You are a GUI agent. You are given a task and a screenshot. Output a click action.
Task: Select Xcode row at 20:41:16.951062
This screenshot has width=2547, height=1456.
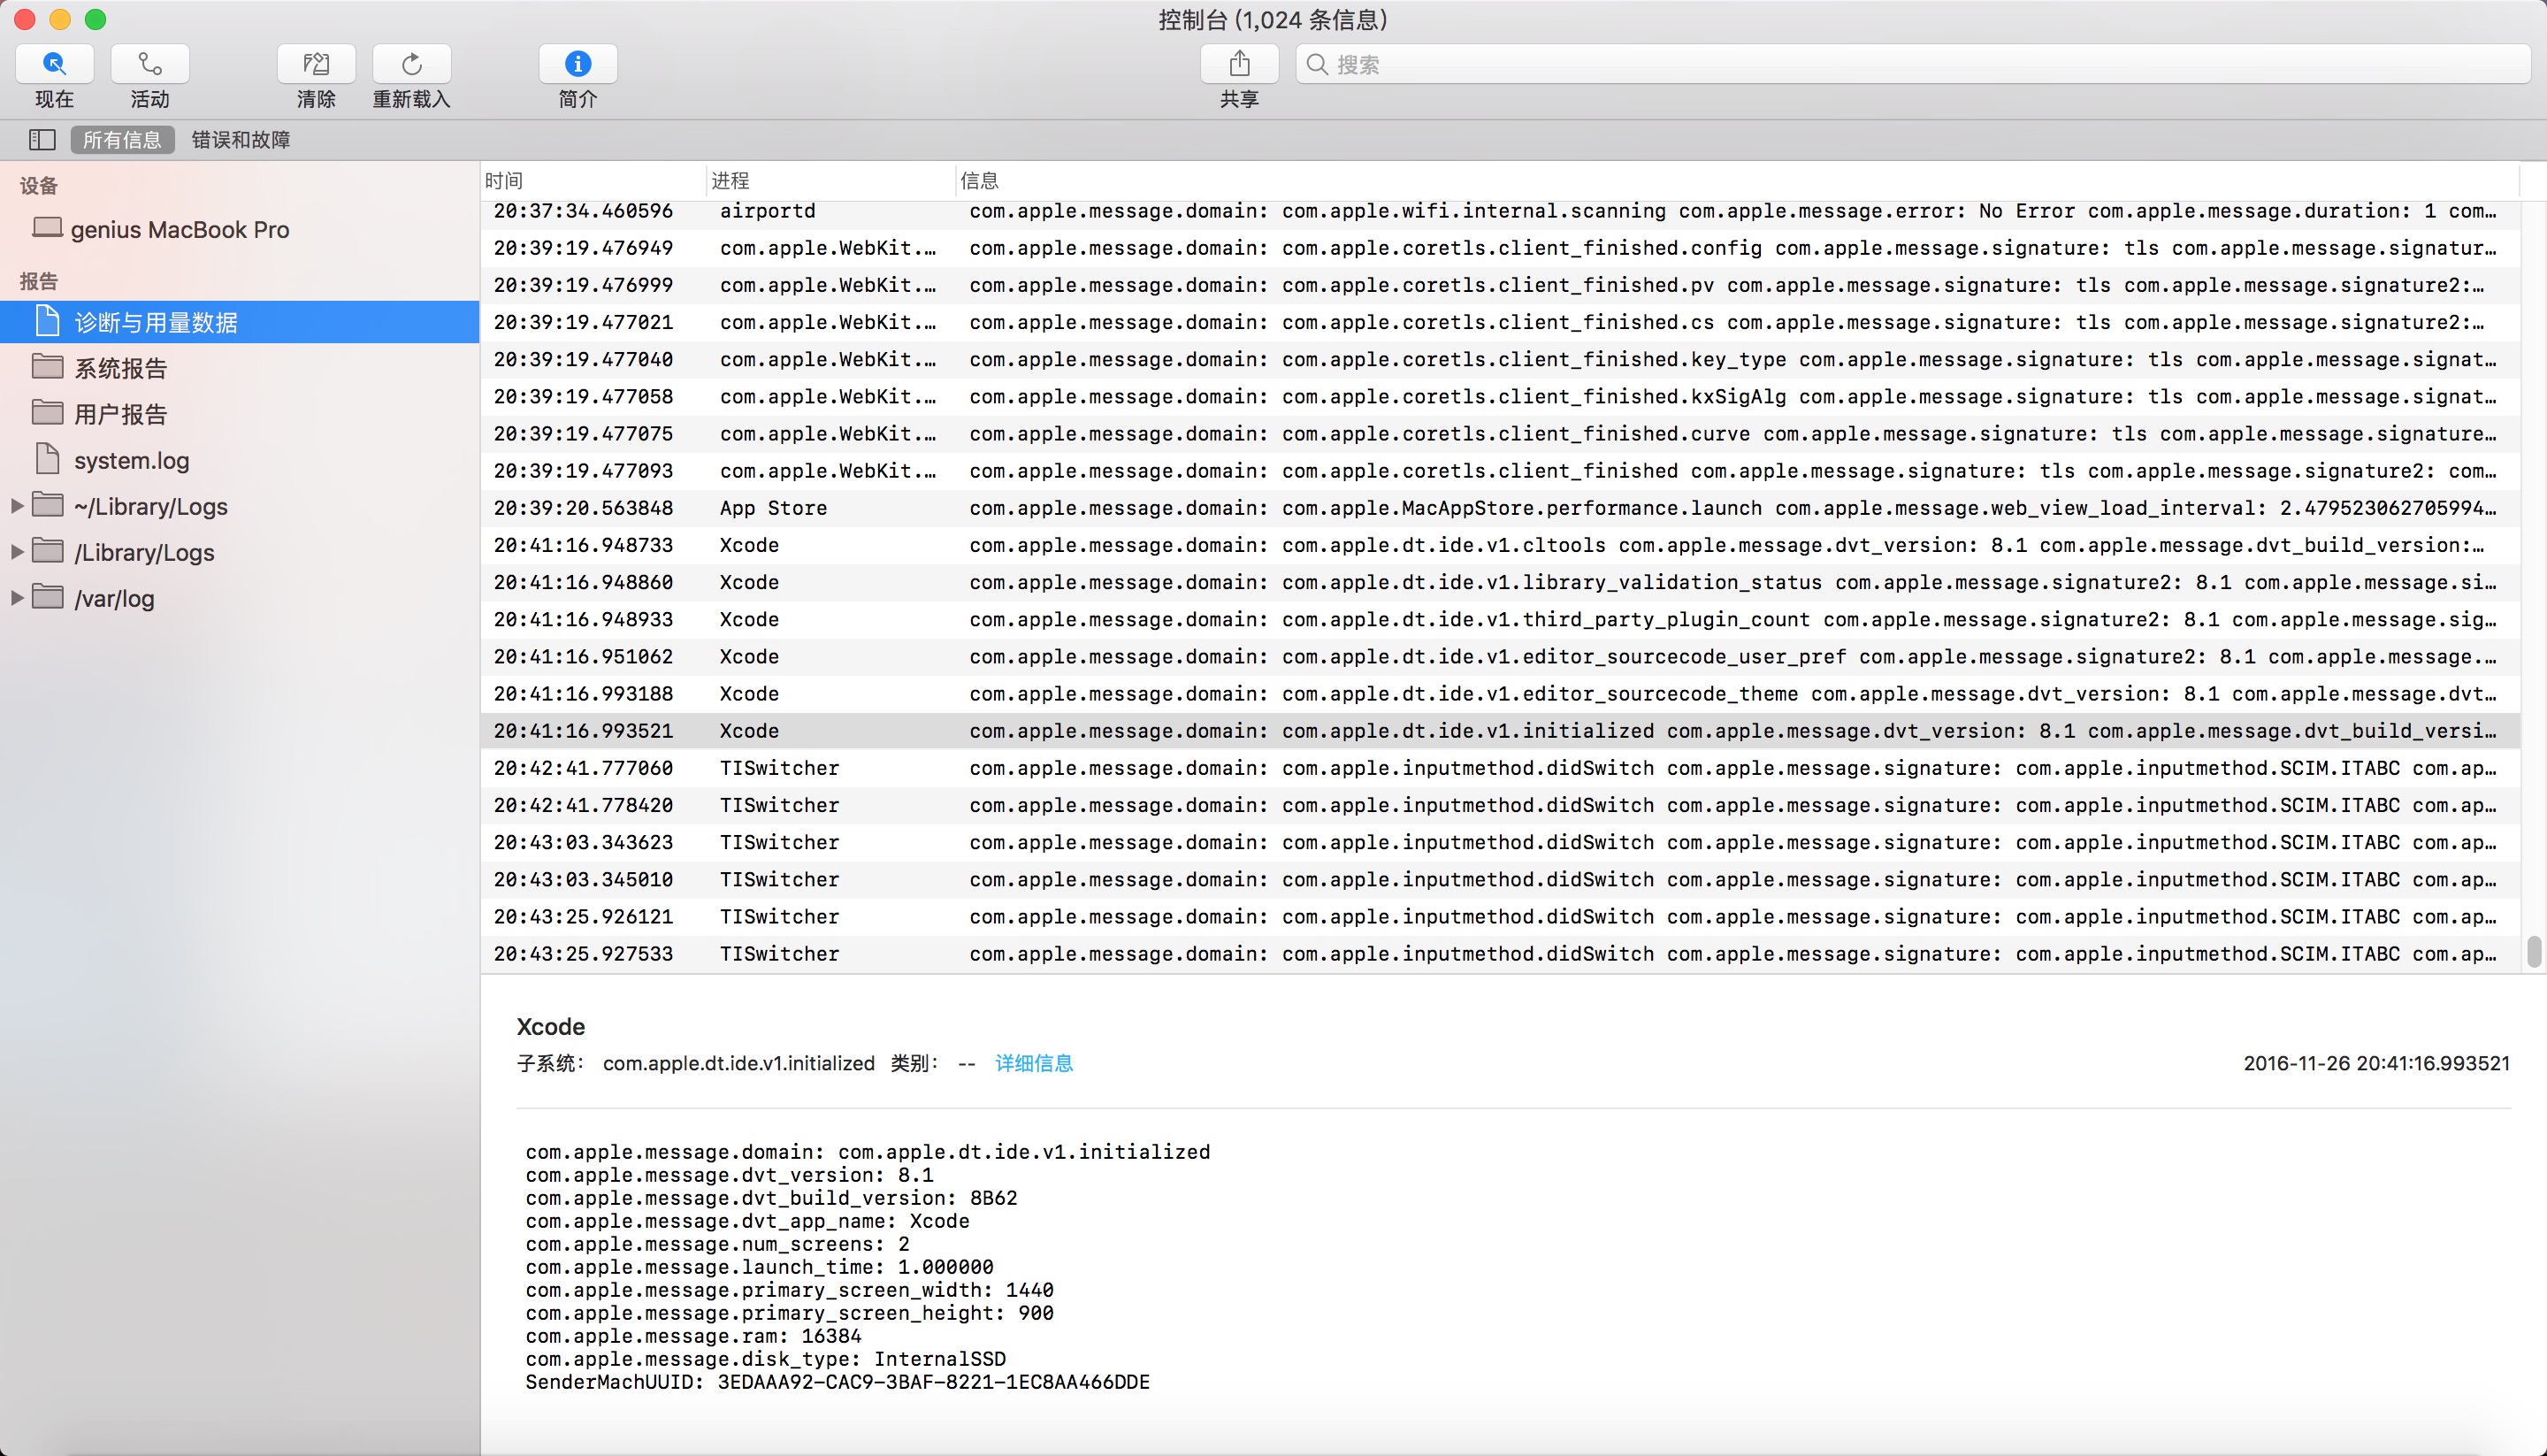coord(1499,657)
